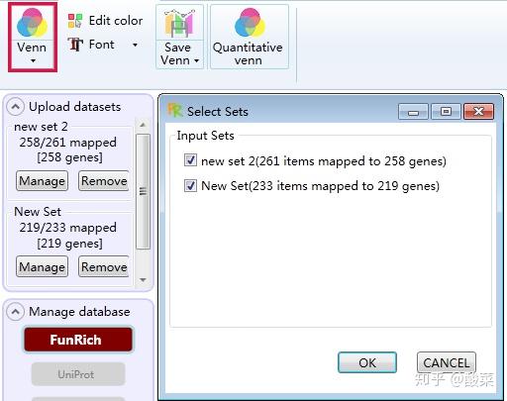Click the Edit color icon
507x401 pixels.
pos(75,21)
